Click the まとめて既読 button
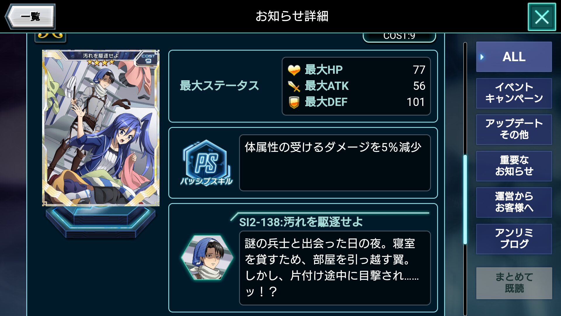Viewport: 561px width, 316px height. [x=514, y=283]
